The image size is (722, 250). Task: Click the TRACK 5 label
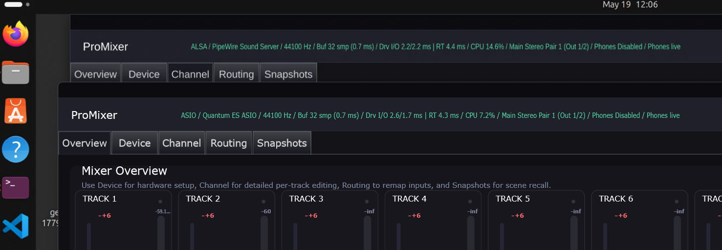coord(513,199)
